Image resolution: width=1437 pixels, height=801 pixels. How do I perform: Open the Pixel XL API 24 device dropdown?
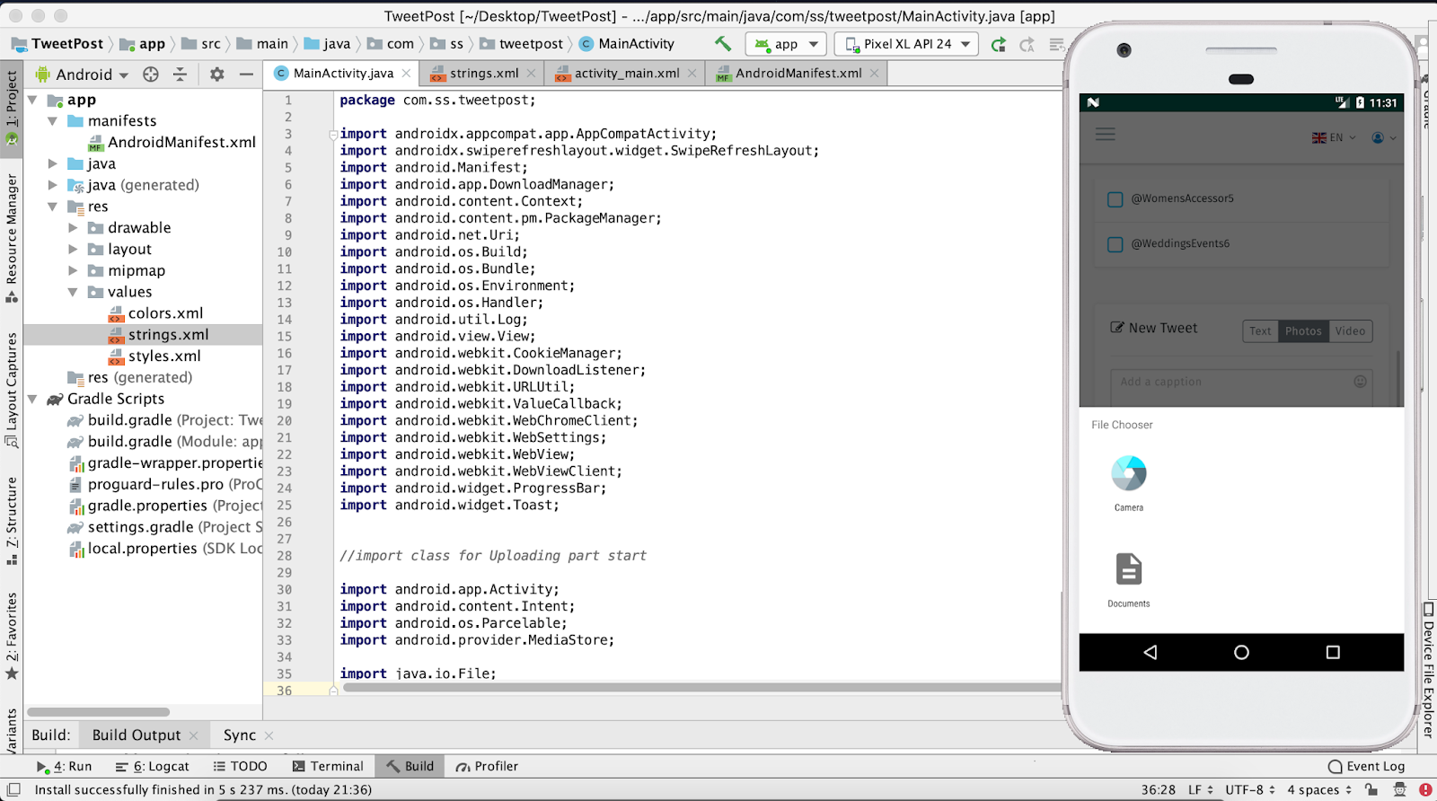[x=906, y=44]
